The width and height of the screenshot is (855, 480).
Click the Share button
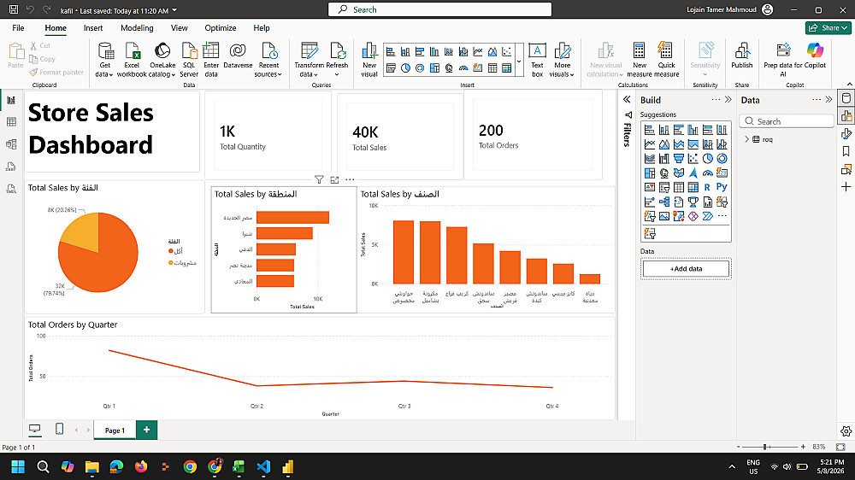(x=828, y=28)
